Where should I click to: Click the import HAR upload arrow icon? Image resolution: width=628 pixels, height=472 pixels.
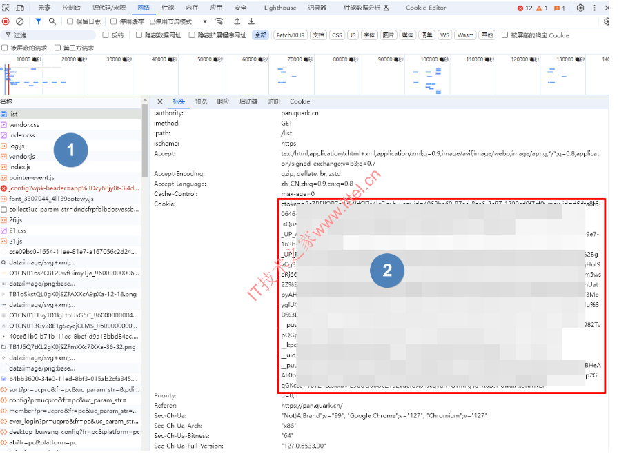coord(237,21)
